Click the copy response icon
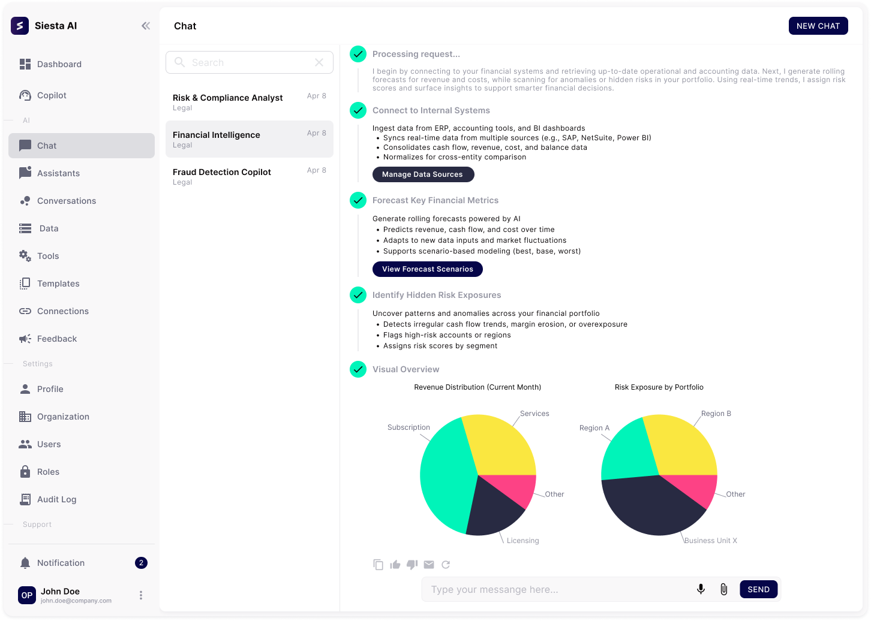Image resolution: width=871 pixels, height=621 pixels. coord(378,565)
